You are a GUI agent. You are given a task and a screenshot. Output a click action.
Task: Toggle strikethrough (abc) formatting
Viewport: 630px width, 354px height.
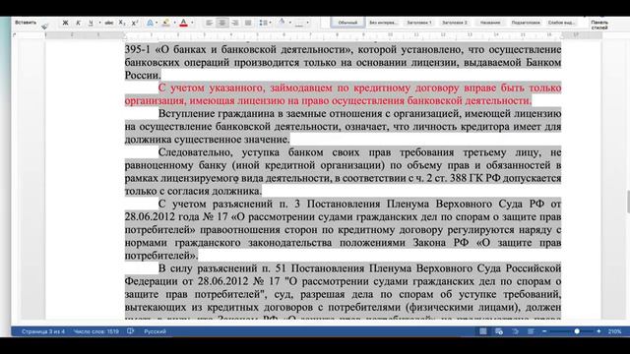109,23
